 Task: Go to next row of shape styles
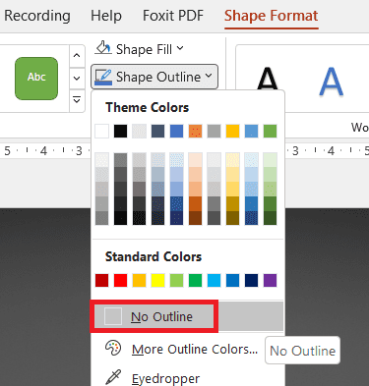tap(77, 78)
